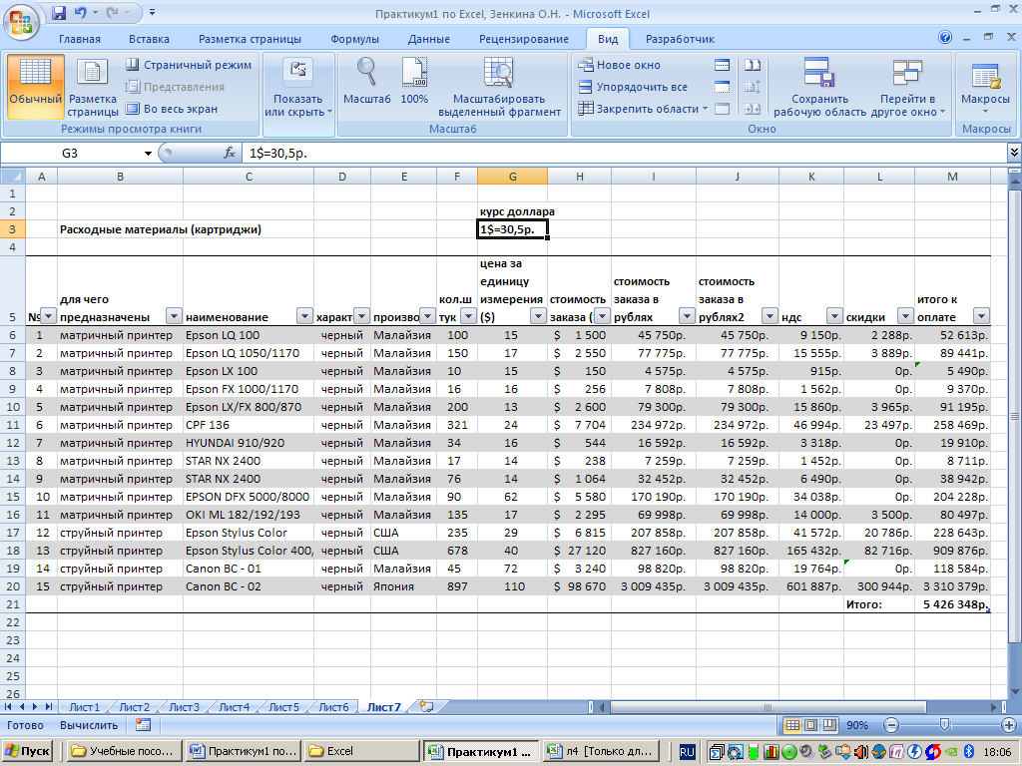Switch to Учебные посо... folder in the taskbar

pyautogui.click(x=124, y=751)
